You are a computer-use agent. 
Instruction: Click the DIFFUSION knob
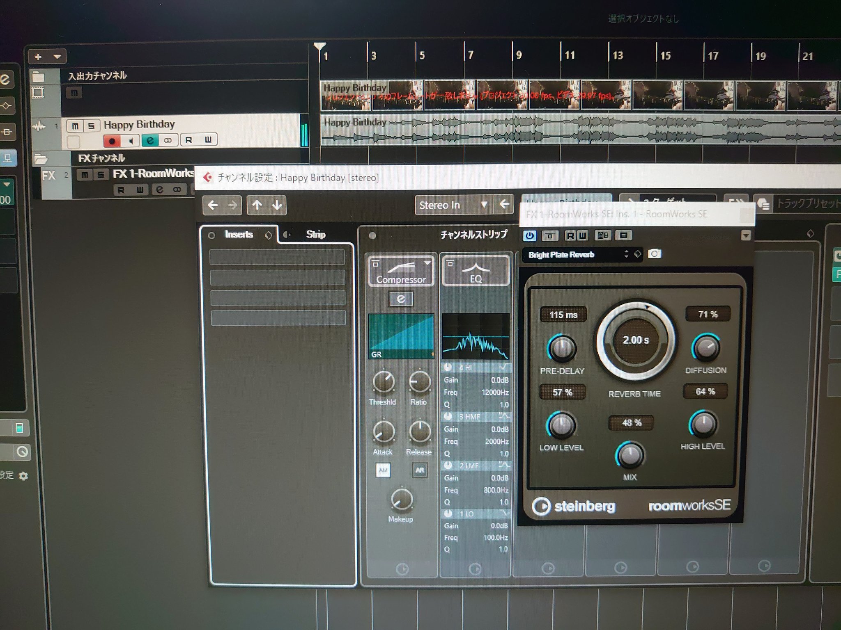[706, 347]
